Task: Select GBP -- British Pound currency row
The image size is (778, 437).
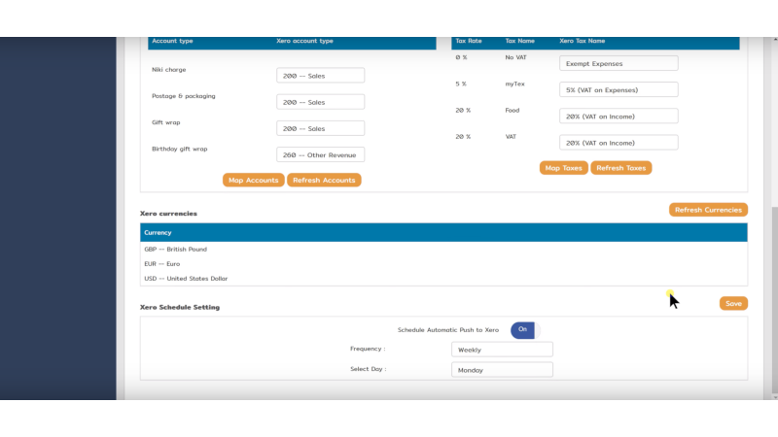Action: click(443, 250)
